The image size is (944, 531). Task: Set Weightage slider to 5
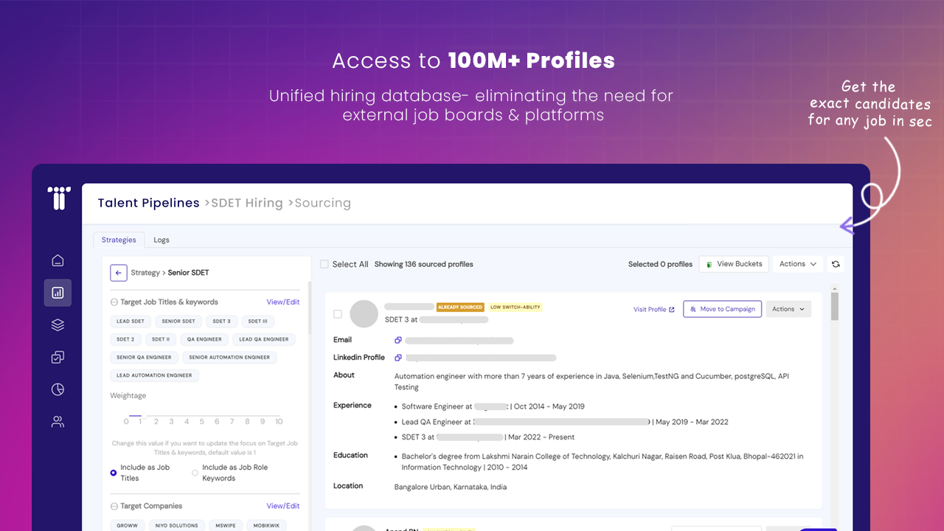coord(202,422)
